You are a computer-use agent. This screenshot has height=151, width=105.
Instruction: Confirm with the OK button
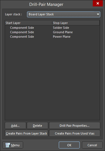click(x=69, y=145)
